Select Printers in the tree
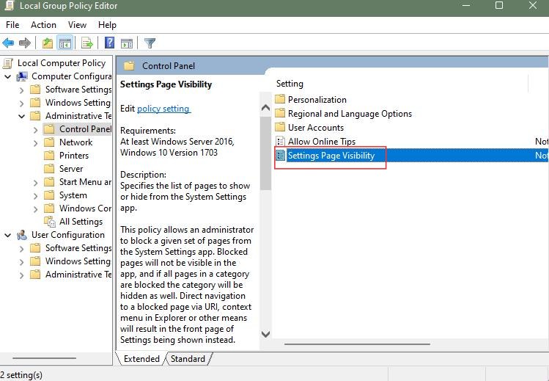Image resolution: width=549 pixels, height=381 pixels. click(x=74, y=156)
